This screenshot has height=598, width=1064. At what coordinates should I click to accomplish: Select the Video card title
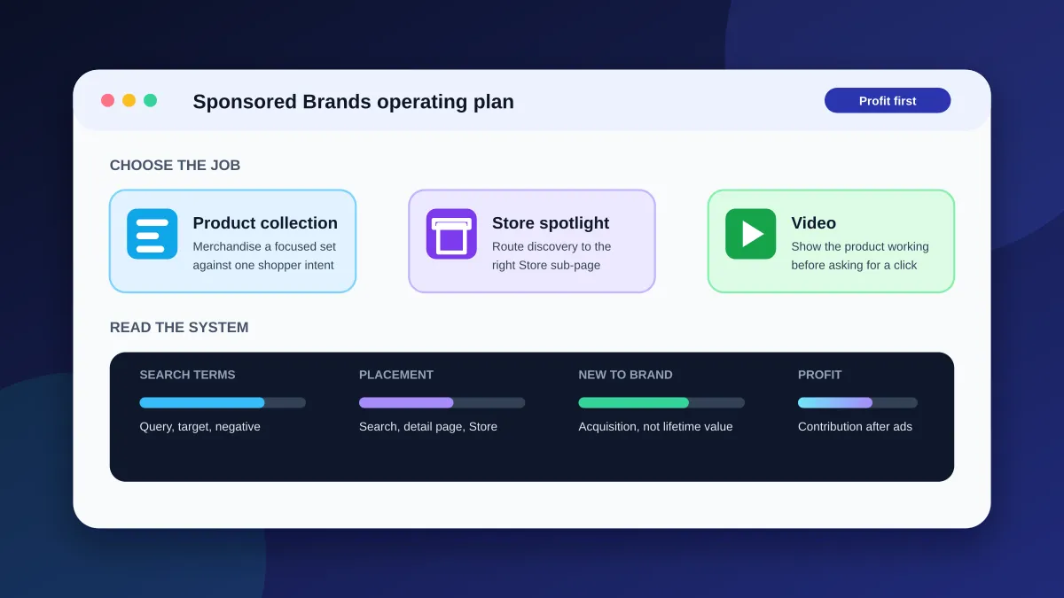click(814, 223)
